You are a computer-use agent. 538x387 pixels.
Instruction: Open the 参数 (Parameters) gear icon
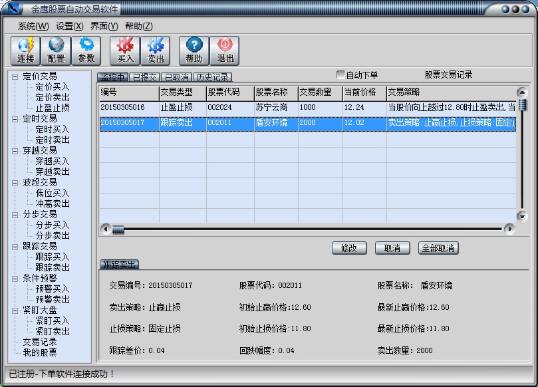[86, 50]
